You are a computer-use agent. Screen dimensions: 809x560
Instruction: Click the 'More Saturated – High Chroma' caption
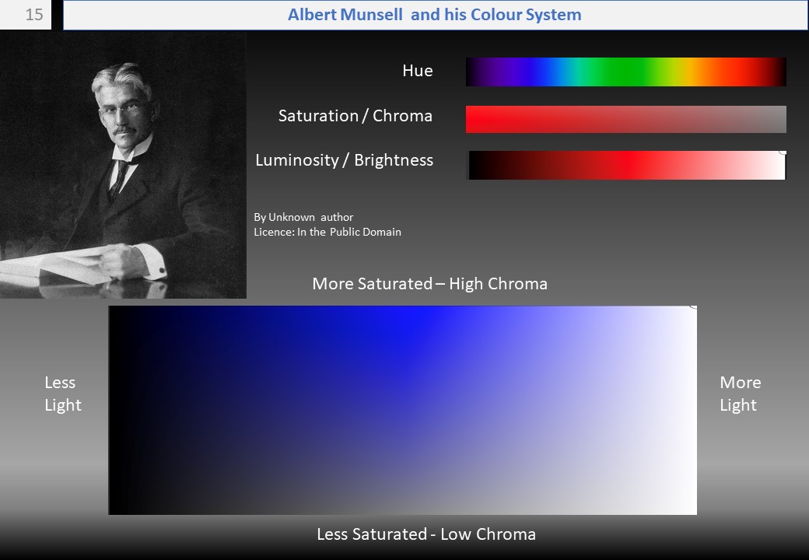click(x=429, y=284)
